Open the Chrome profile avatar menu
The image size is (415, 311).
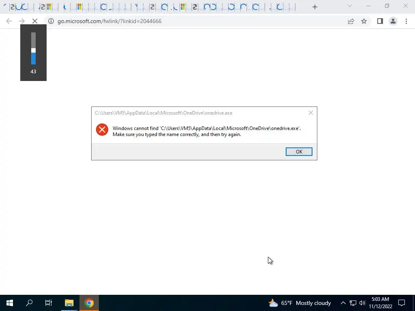click(393, 21)
